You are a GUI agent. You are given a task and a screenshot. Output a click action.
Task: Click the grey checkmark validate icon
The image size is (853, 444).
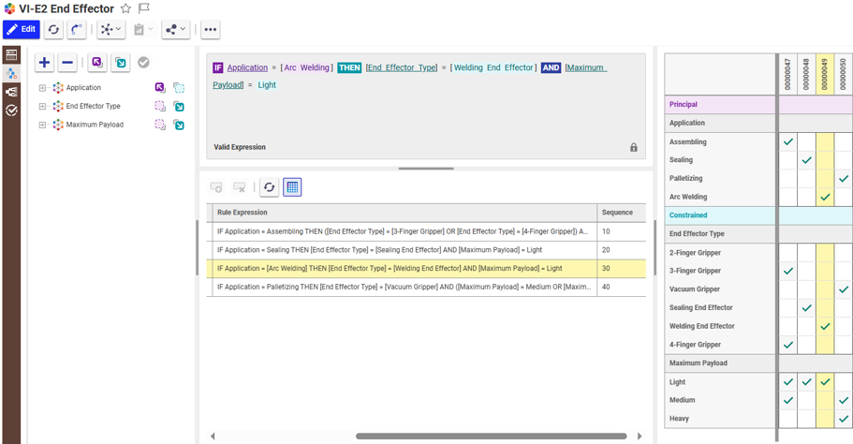click(x=143, y=63)
